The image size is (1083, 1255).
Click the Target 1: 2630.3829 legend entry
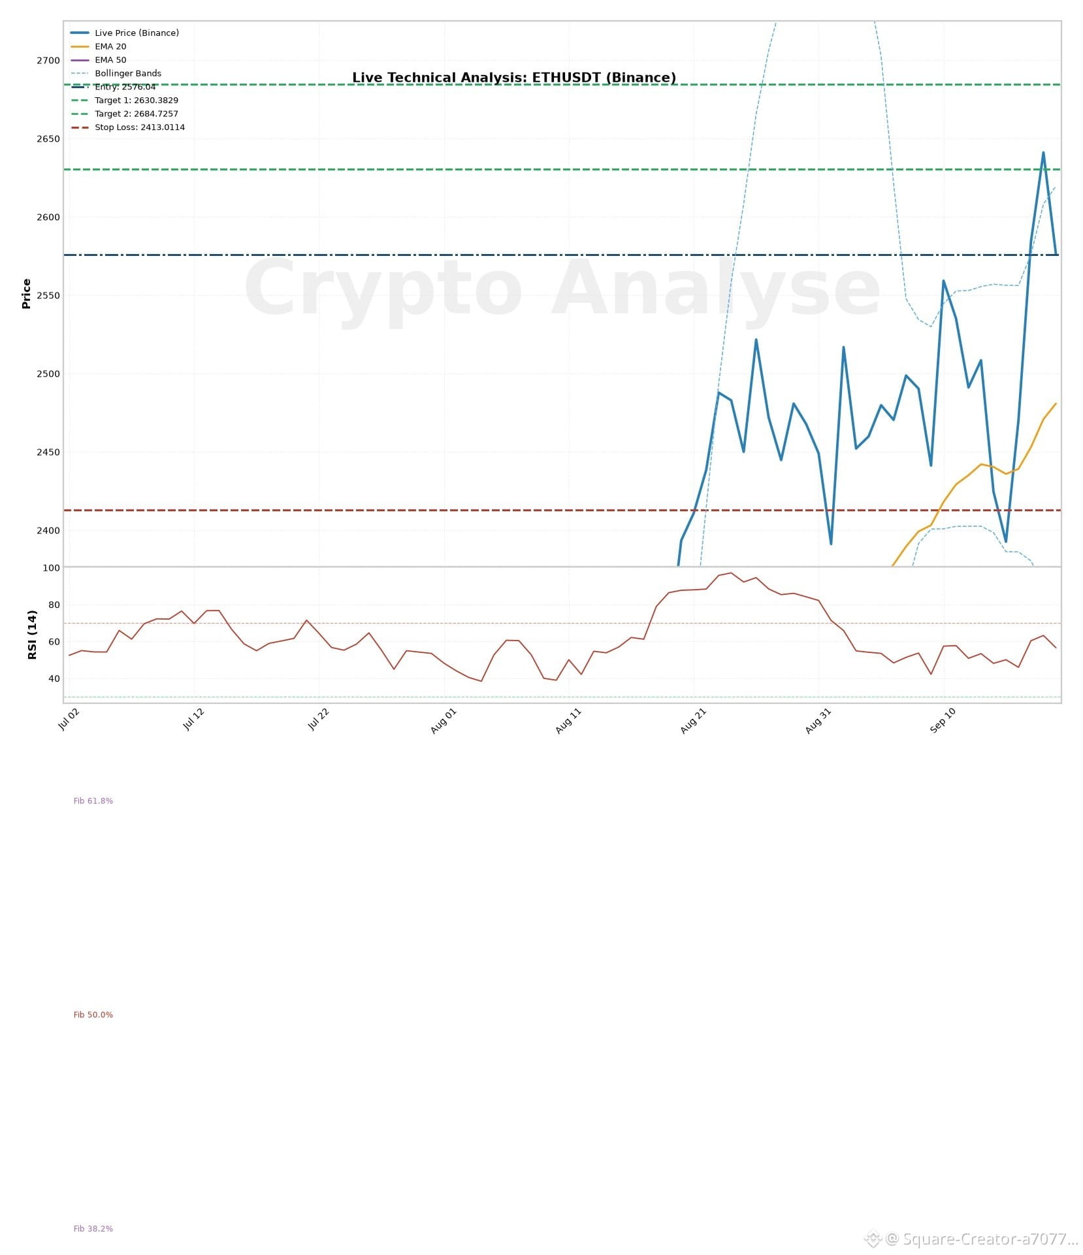click(x=125, y=100)
